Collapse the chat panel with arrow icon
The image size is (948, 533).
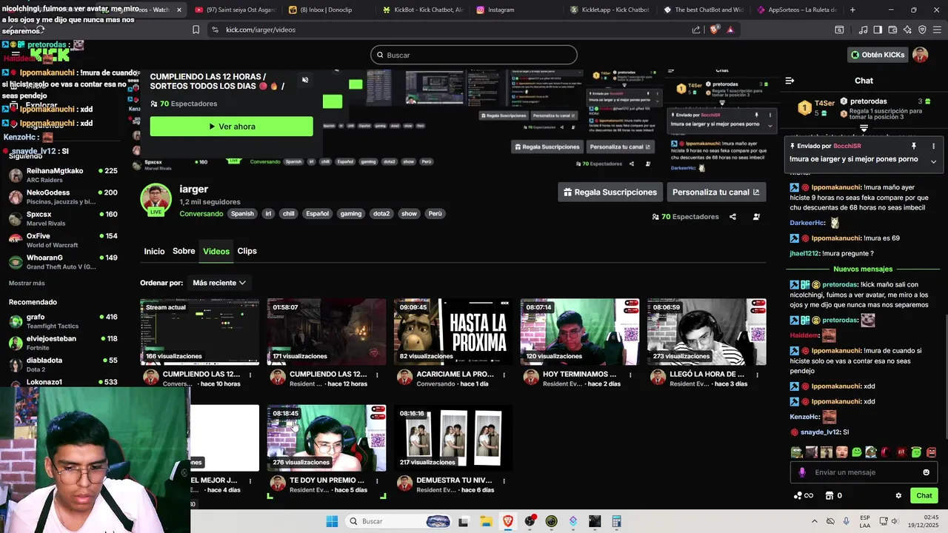[790, 81]
